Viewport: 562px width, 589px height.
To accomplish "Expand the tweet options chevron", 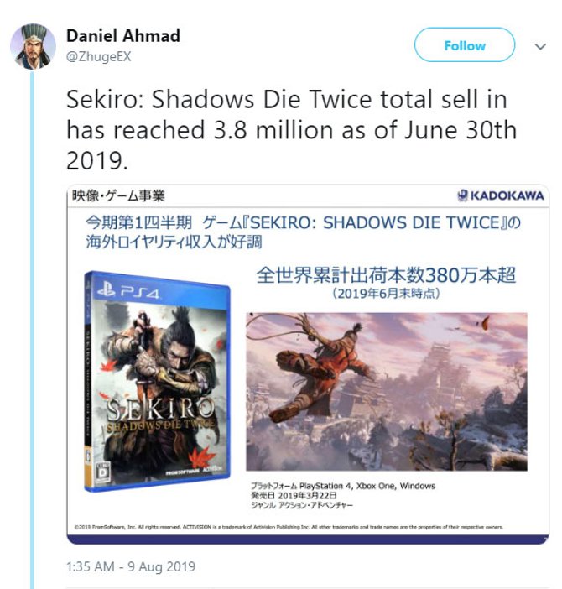I will click(x=540, y=46).
